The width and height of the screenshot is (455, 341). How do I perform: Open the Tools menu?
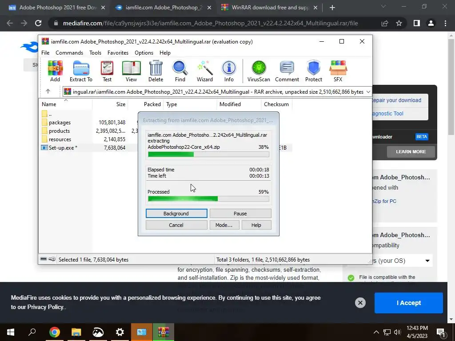[95, 53]
